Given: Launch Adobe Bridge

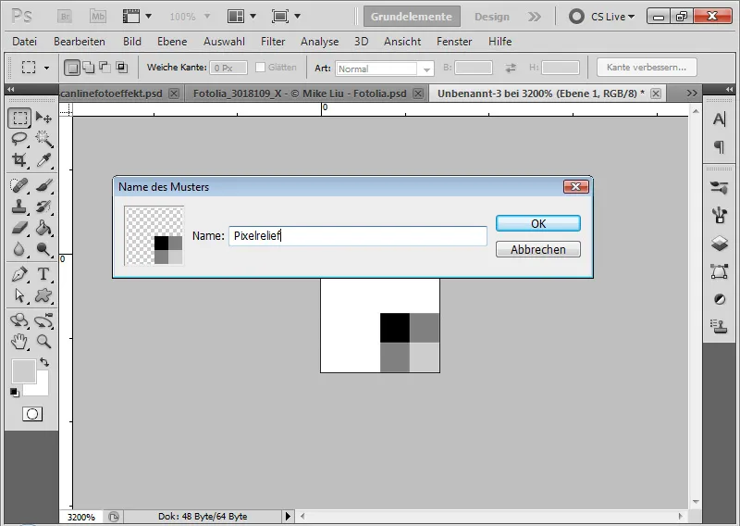Looking at the screenshot, I should 65,17.
